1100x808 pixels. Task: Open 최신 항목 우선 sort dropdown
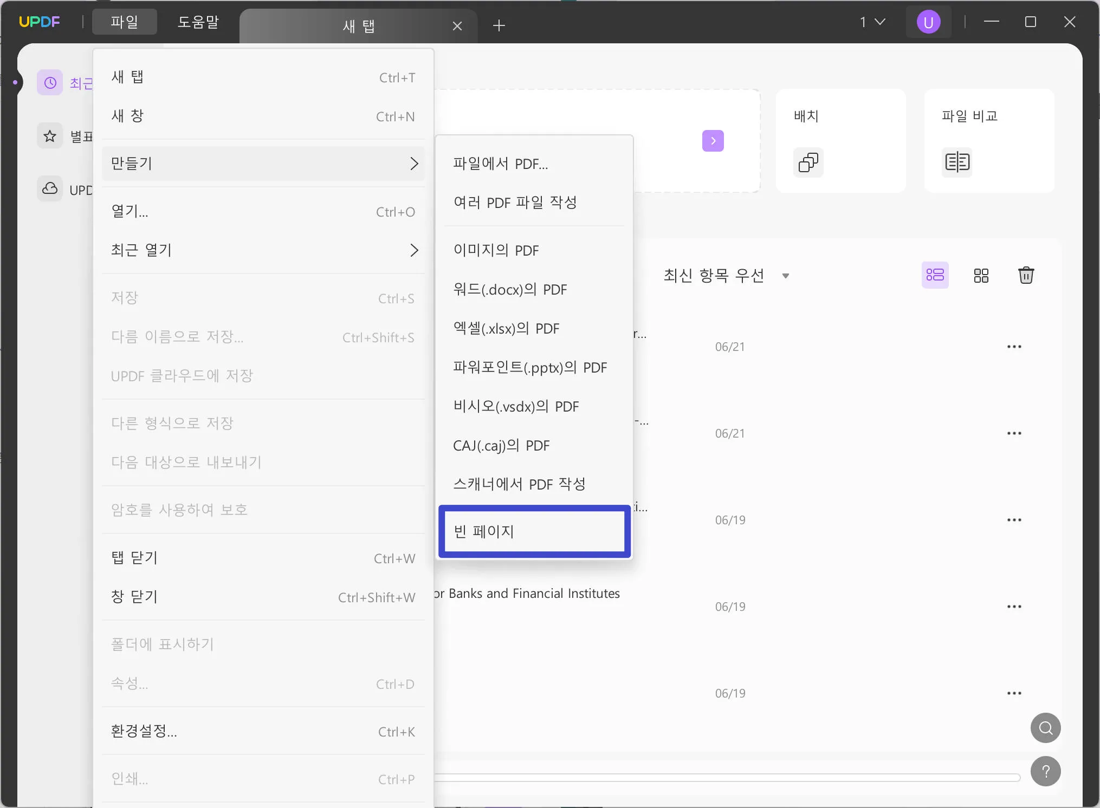pos(726,276)
